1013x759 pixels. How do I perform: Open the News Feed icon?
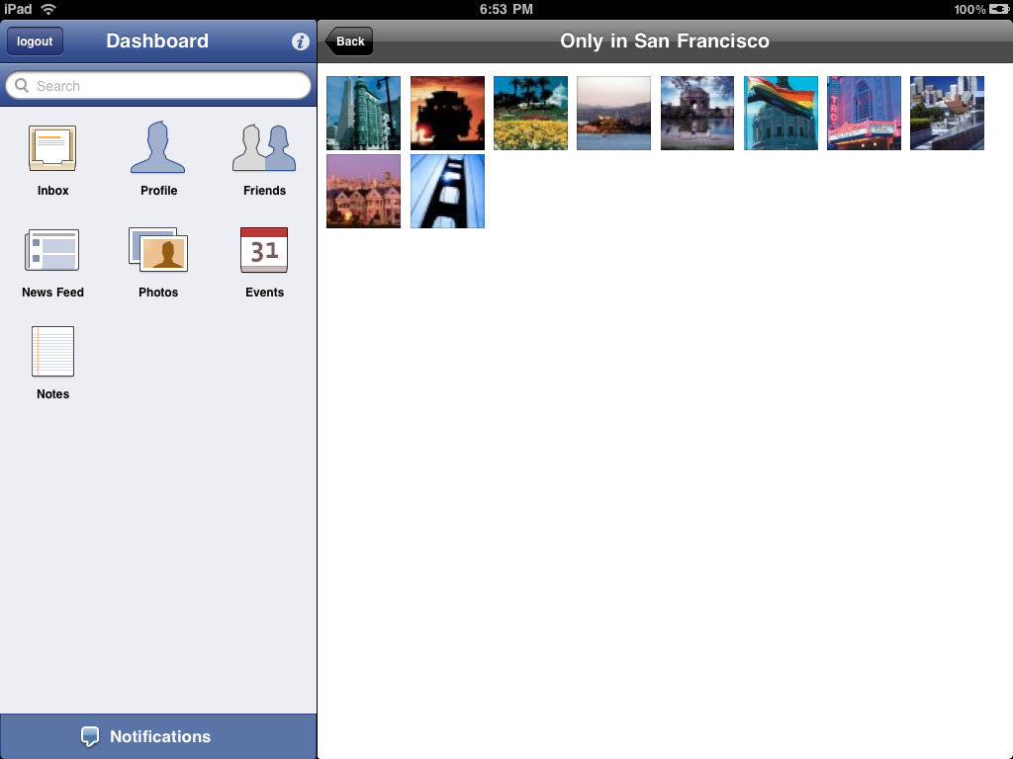(51, 250)
